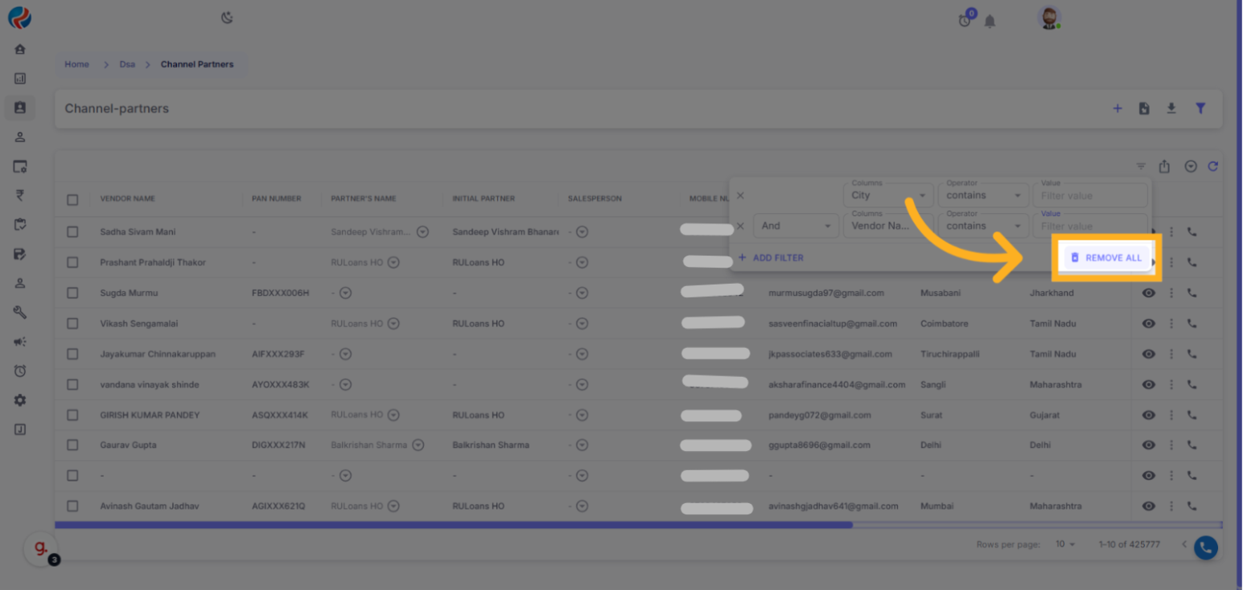Open notifications bell icon
This screenshot has height=590, width=1243.
pos(990,21)
